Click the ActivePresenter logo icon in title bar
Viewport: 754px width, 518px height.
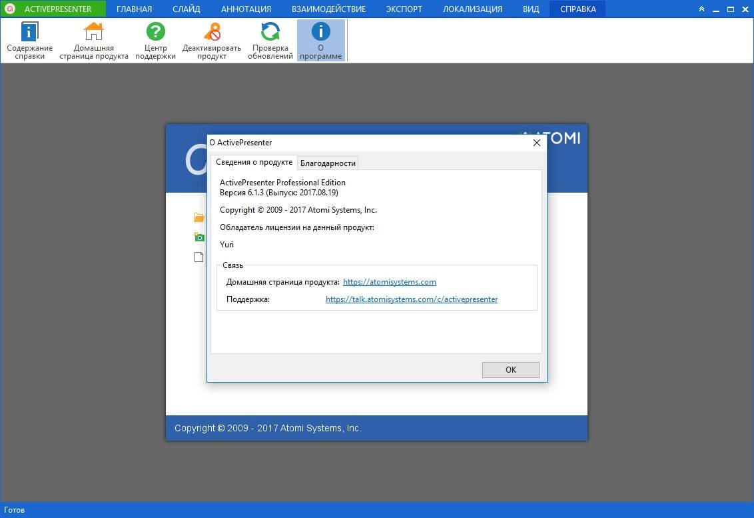[9, 9]
